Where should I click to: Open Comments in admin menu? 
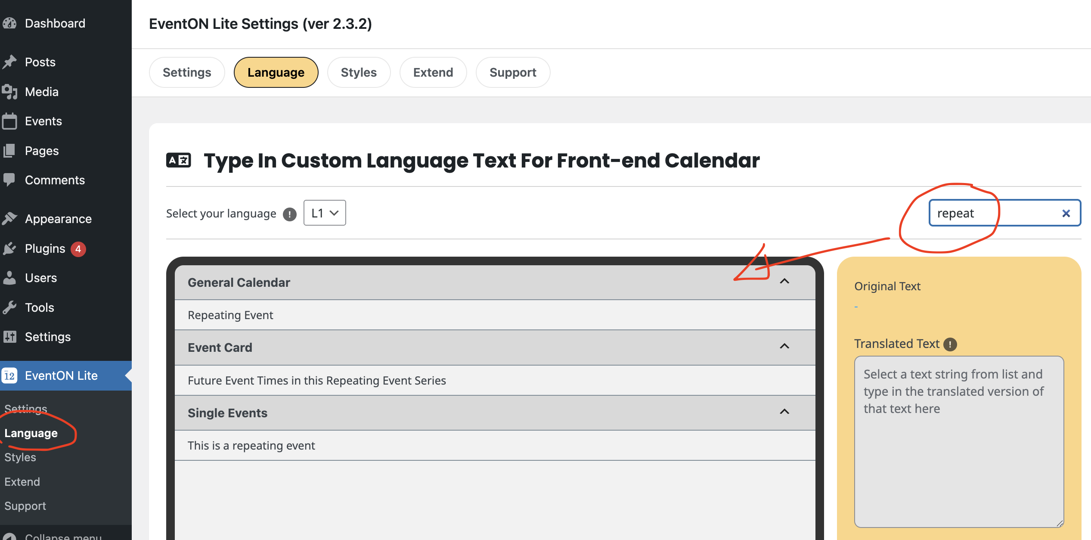(x=55, y=180)
